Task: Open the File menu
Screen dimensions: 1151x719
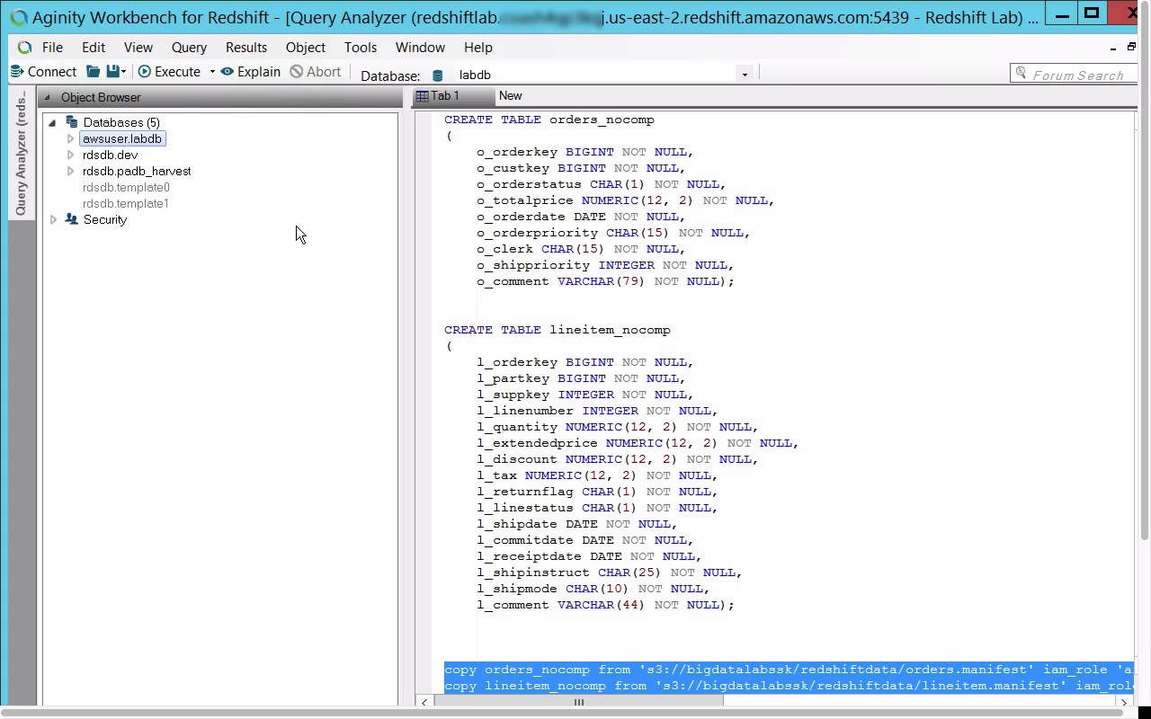Action: click(x=52, y=48)
